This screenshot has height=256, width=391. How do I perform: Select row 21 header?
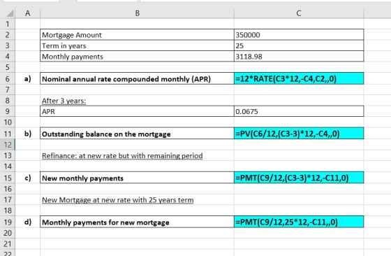[8, 243]
